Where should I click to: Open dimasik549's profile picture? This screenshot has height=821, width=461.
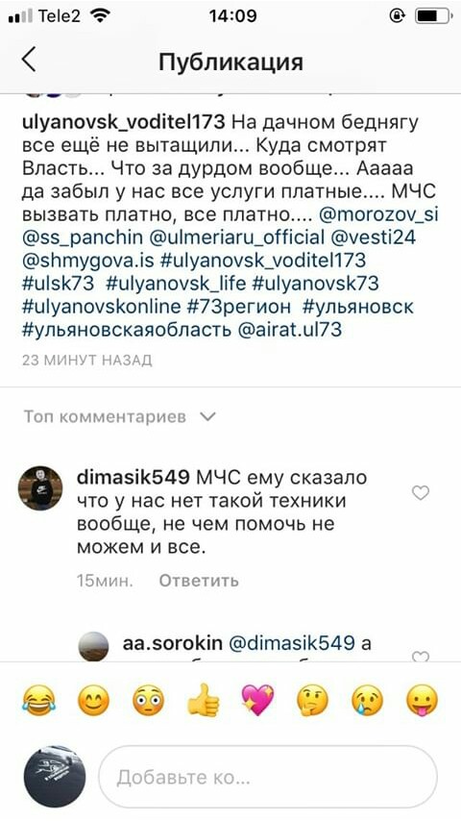coord(40,488)
